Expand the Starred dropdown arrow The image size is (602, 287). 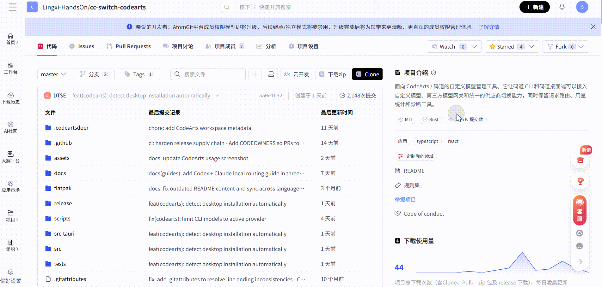tap(531, 47)
